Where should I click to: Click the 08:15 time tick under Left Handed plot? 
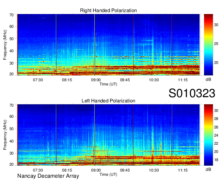point(67,170)
